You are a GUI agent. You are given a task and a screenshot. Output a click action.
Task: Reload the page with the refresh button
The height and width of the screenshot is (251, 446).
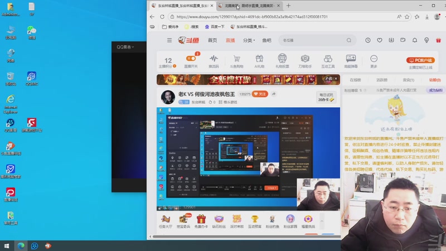click(x=162, y=17)
